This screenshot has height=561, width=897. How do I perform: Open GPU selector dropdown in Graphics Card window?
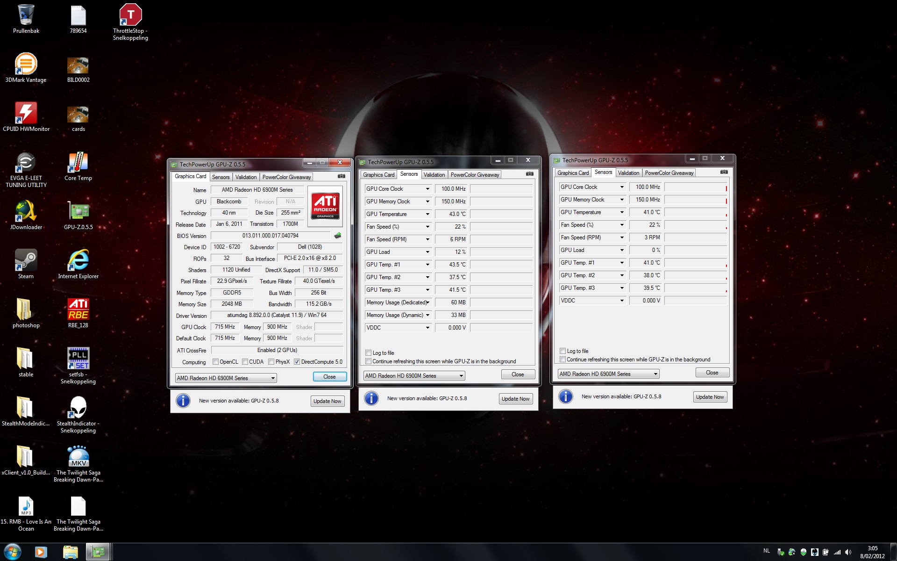click(x=226, y=378)
